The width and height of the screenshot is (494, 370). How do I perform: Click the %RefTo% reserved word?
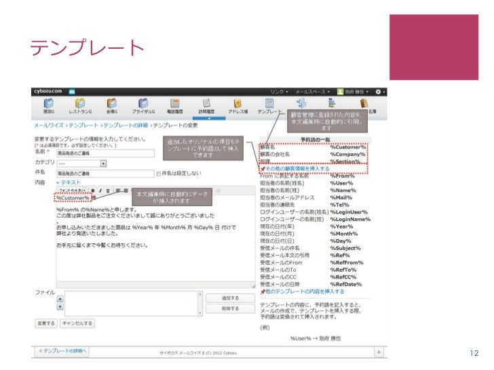(343, 270)
